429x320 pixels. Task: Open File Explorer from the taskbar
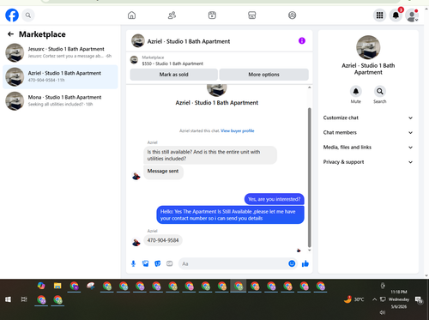coord(57,286)
